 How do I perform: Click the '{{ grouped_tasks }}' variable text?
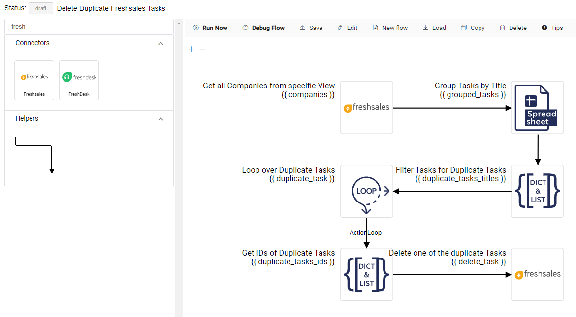[473, 95]
